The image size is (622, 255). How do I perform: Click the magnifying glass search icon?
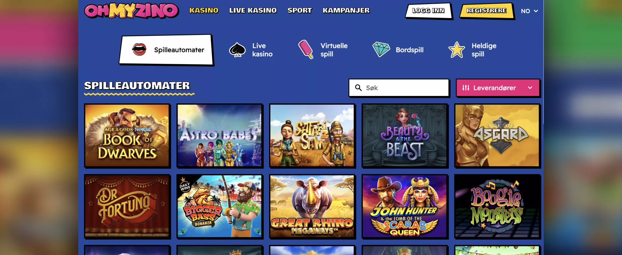358,88
